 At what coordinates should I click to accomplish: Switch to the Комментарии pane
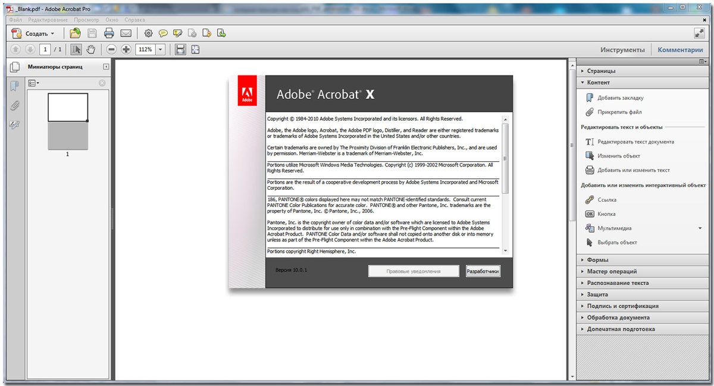pos(680,50)
